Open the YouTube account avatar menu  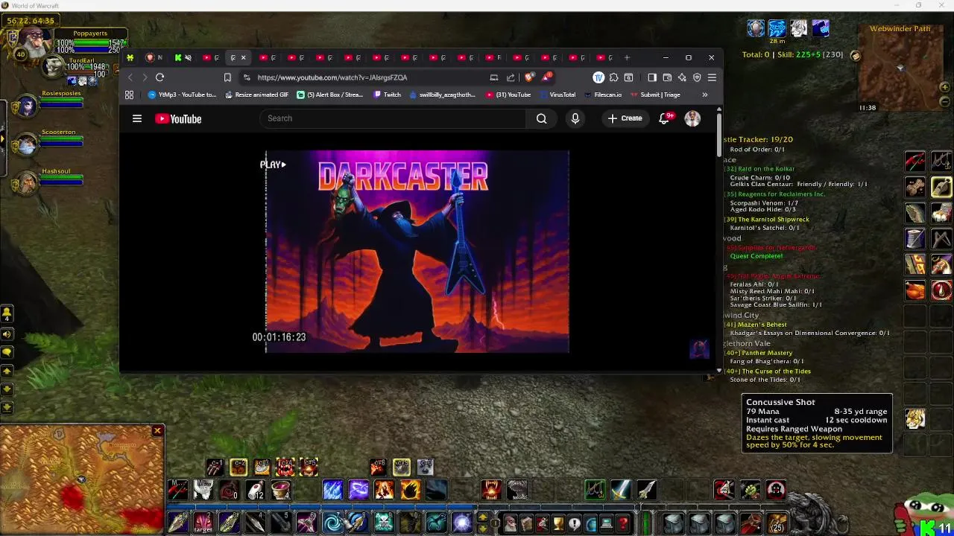tap(692, 118)
